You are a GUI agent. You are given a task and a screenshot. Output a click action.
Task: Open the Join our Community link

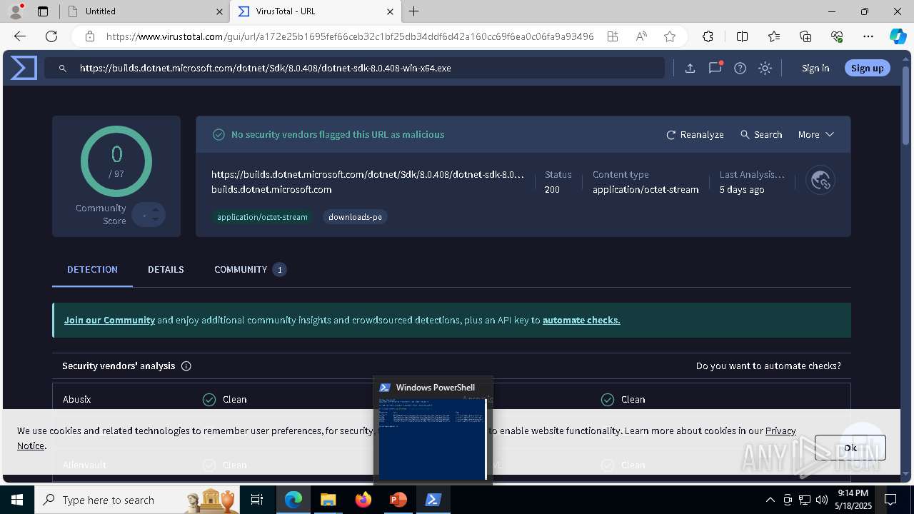click(x=109, y=320)
